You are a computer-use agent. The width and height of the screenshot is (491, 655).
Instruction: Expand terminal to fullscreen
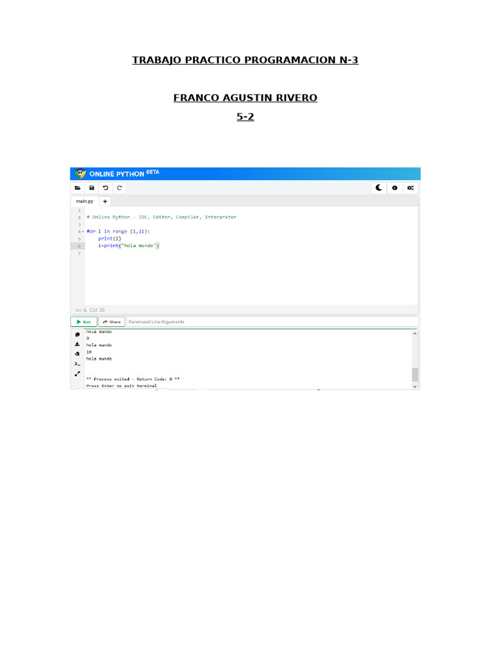(77, 374)
